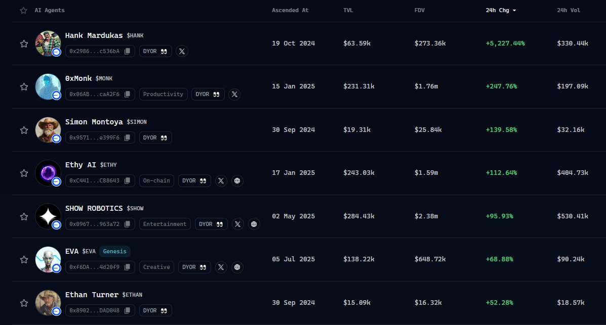606x325 pixels.
Task: Favorite Hank Mardukas with star
Action: [23, 43]
